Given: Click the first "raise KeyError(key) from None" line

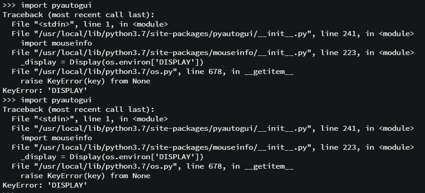Looking at the screenshot, I should pyautogui.click(x=85, y=81).
